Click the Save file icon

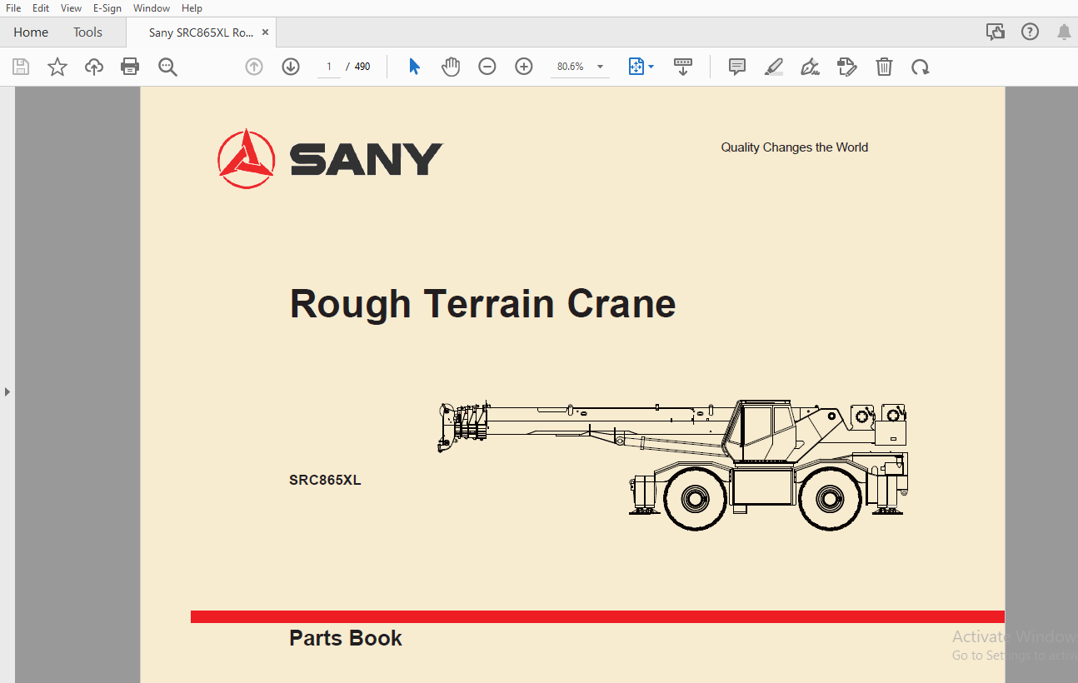(21, 67)
